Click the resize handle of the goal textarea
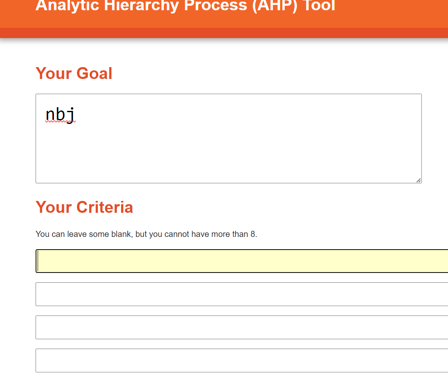 click(419, 180)
